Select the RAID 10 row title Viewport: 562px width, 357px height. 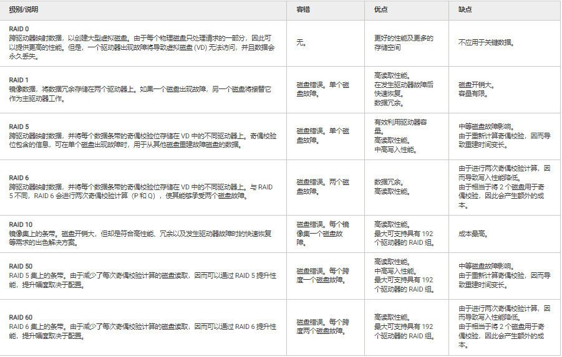[21, 224]
